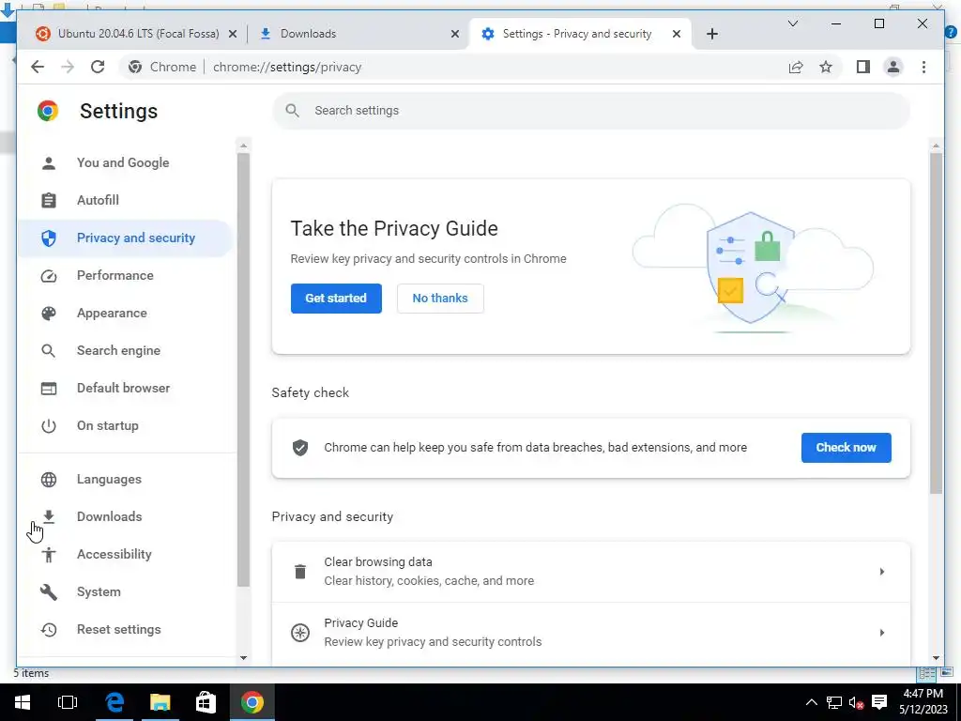Run safety check with Check now
This screenshot has height=721, width=961.
click(x=846, y=448)
